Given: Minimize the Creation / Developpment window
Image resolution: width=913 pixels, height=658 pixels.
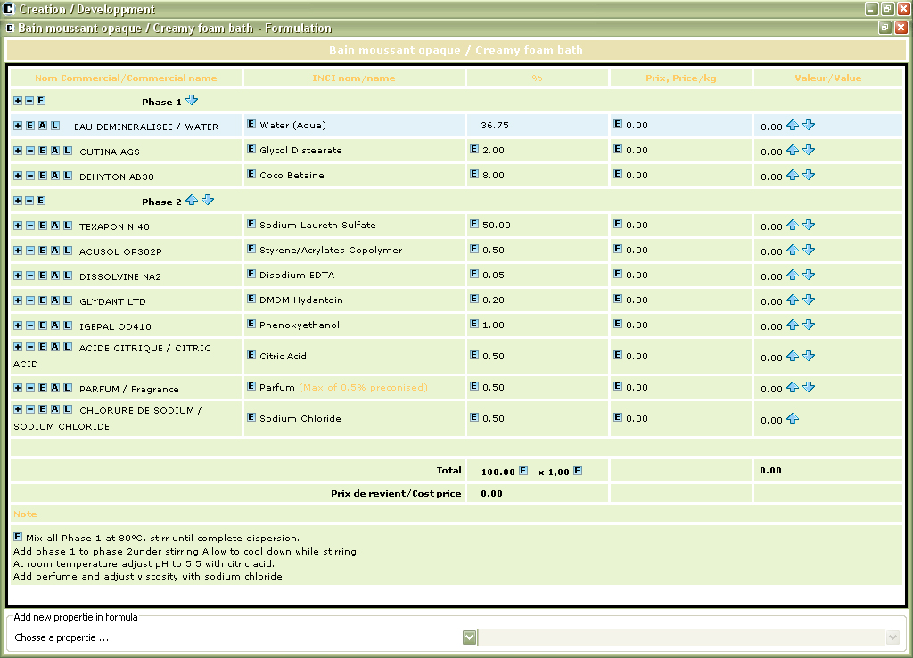Looking at the screenshot, I should pos(872,9).
